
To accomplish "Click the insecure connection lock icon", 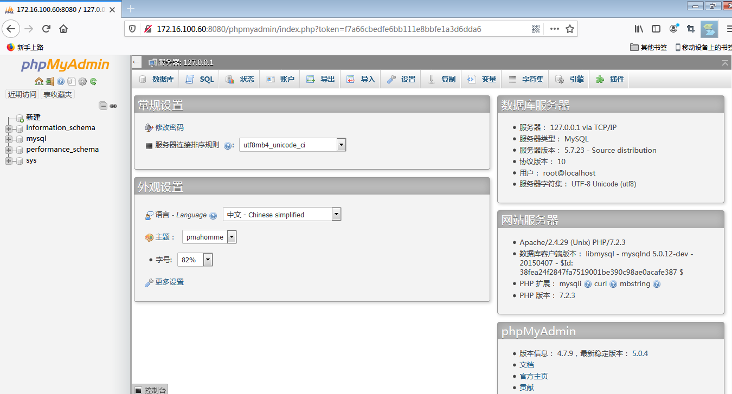I will [147, 29].
